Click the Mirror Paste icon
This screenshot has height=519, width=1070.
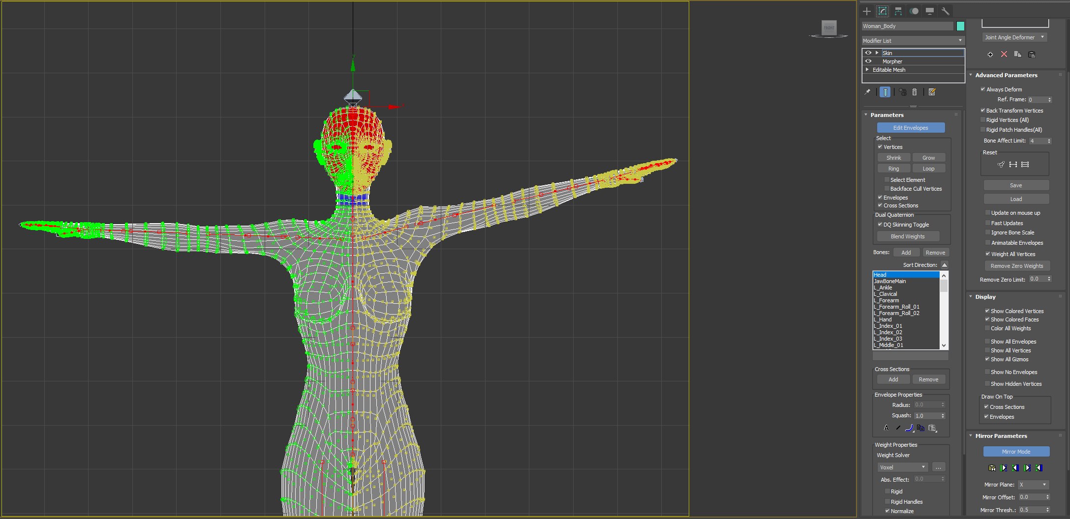coord(992,468)
